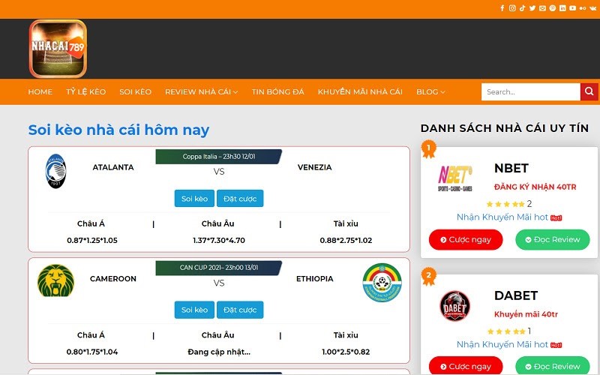600x375 pixels.
Task: Expand the REVIEW NHÀ CÁI dropdown menu
Action: point(201,92)
